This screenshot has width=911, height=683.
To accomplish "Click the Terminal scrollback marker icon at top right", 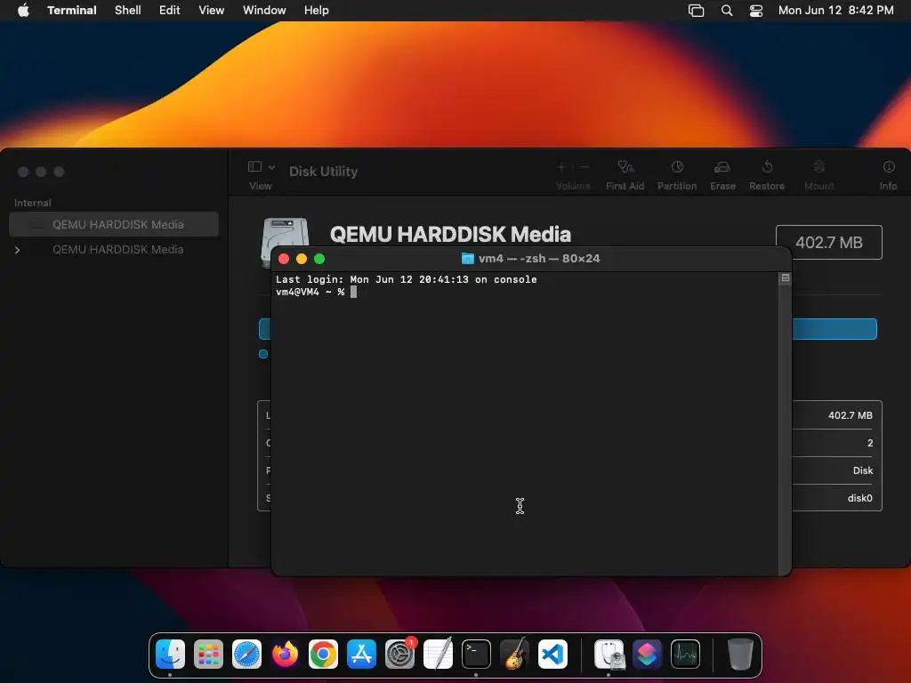I will point(786,278).
